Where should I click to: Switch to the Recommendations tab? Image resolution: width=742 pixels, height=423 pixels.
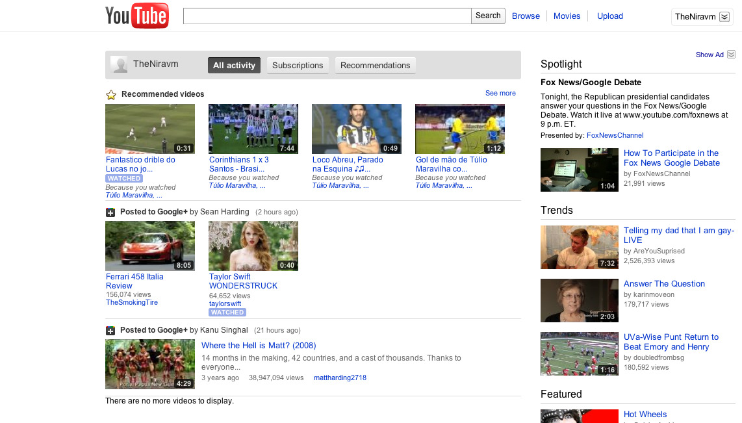point(376,65)
